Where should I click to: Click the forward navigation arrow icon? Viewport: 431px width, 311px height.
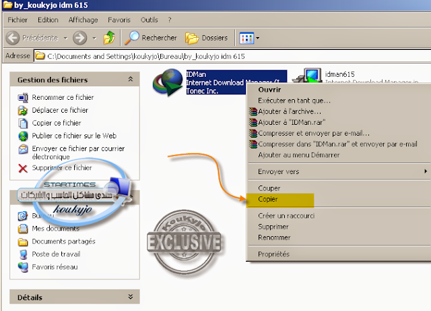click(79, 38)
